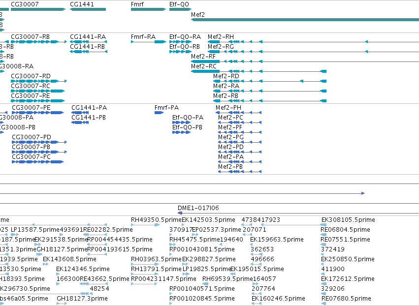Click the Etf-QO gene label
This screenshot has height=306, width=419.
[179, 4]
